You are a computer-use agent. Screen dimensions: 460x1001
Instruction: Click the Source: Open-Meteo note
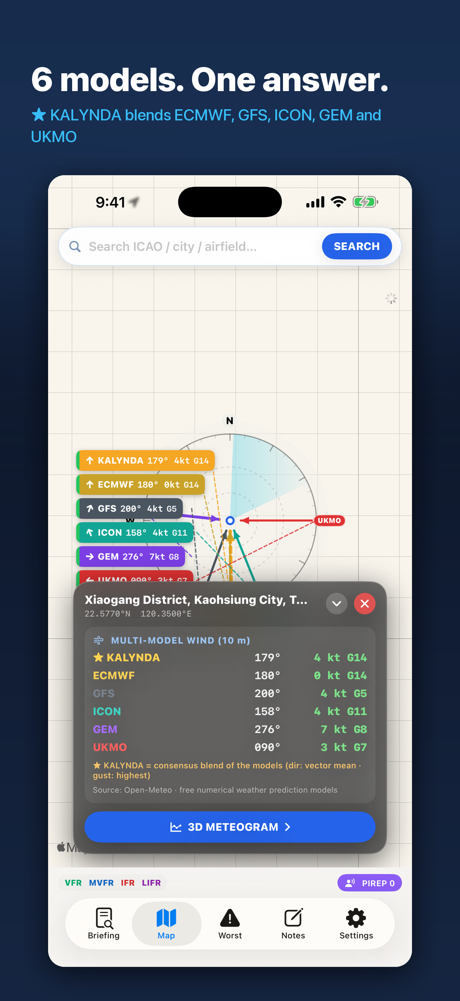[x=215, y=790]
